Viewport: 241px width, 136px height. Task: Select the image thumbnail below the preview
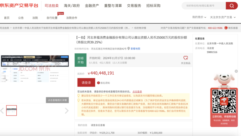click(12, 110)
